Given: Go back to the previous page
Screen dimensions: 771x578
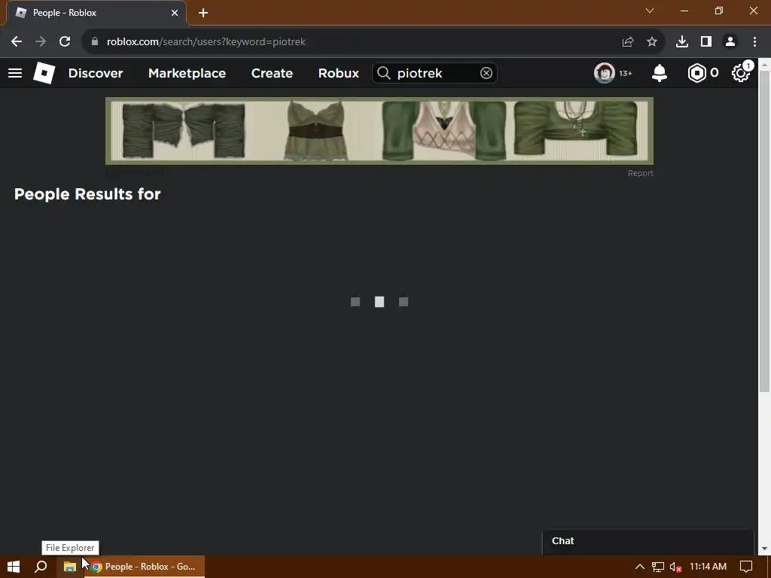Looking at the screenshot, I should pos(17,42).
